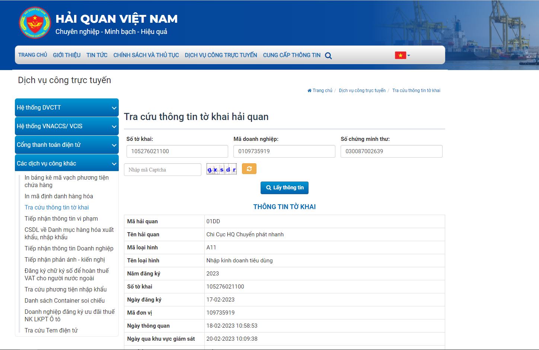
Task: Select Tra cứu thông tin tờ khai sidebar link
Action: (57, 207)
